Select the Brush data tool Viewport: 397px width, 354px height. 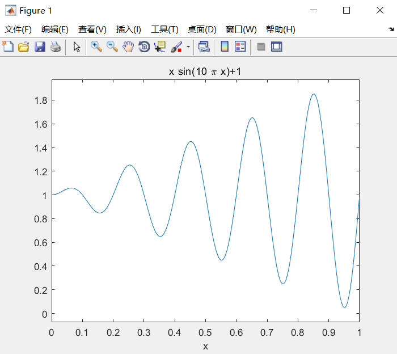tap(176, 47)
